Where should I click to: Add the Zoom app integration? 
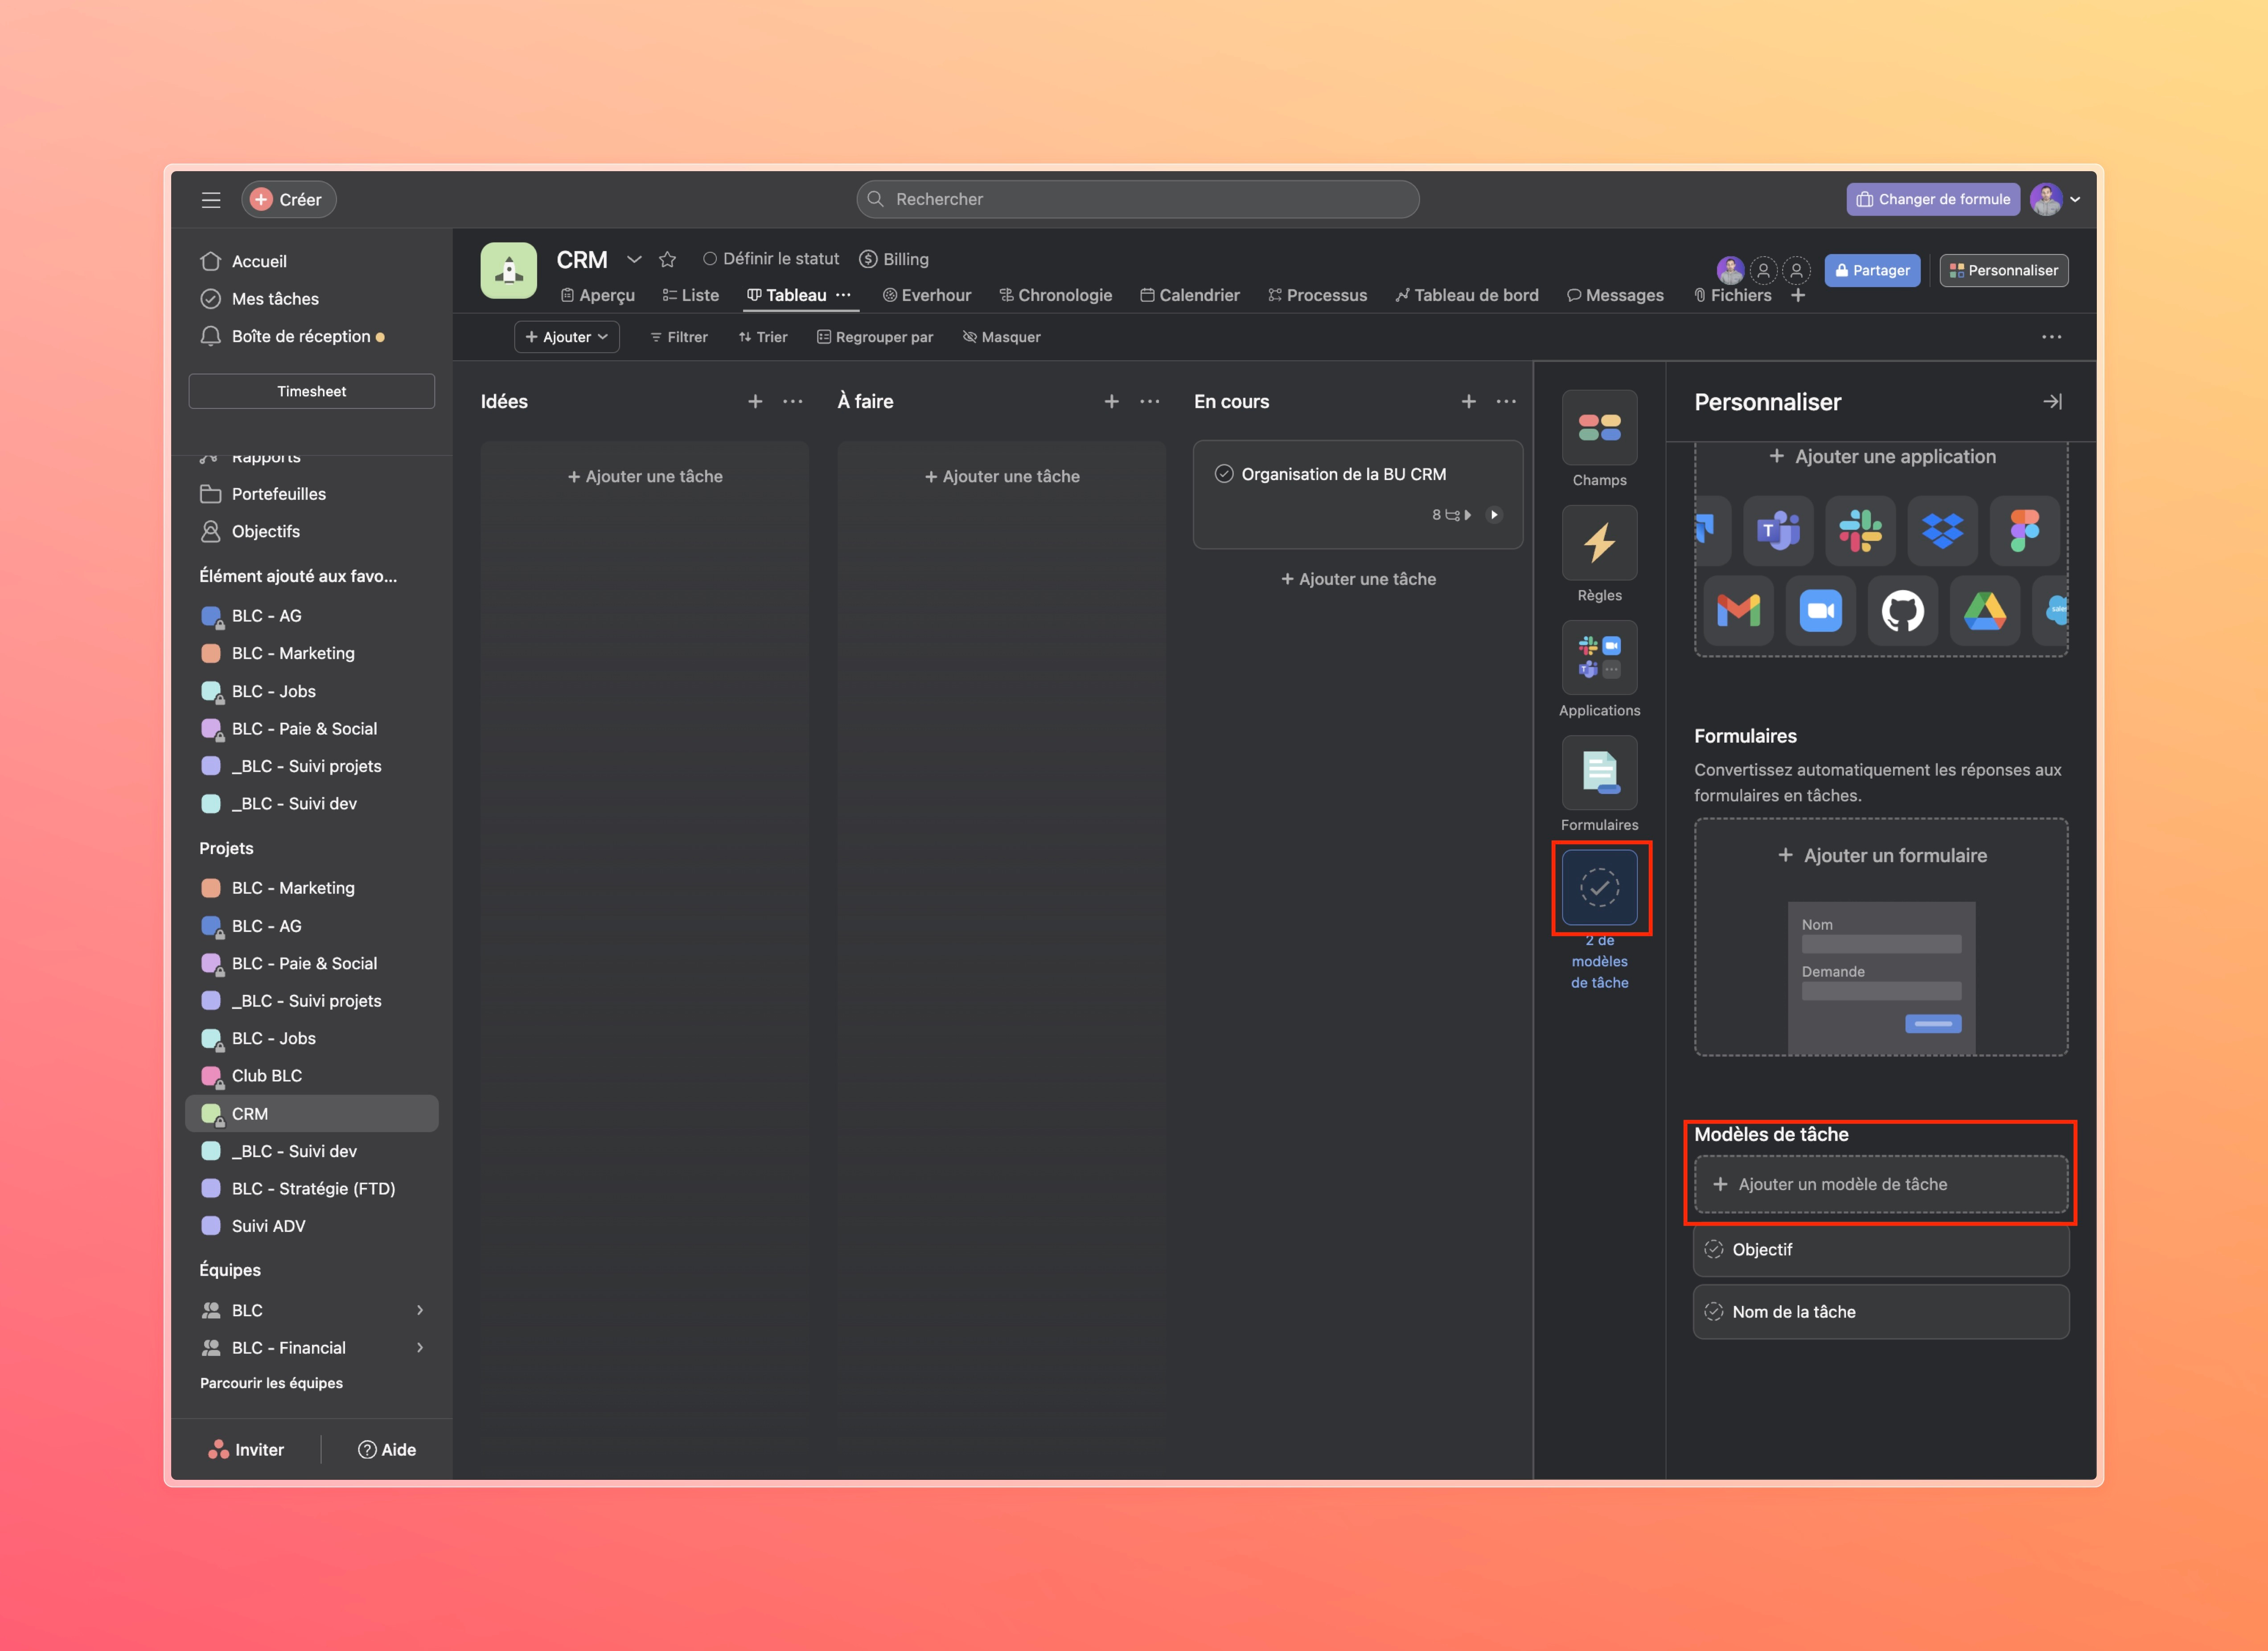pyautogui.click(x=1820, y=611)
